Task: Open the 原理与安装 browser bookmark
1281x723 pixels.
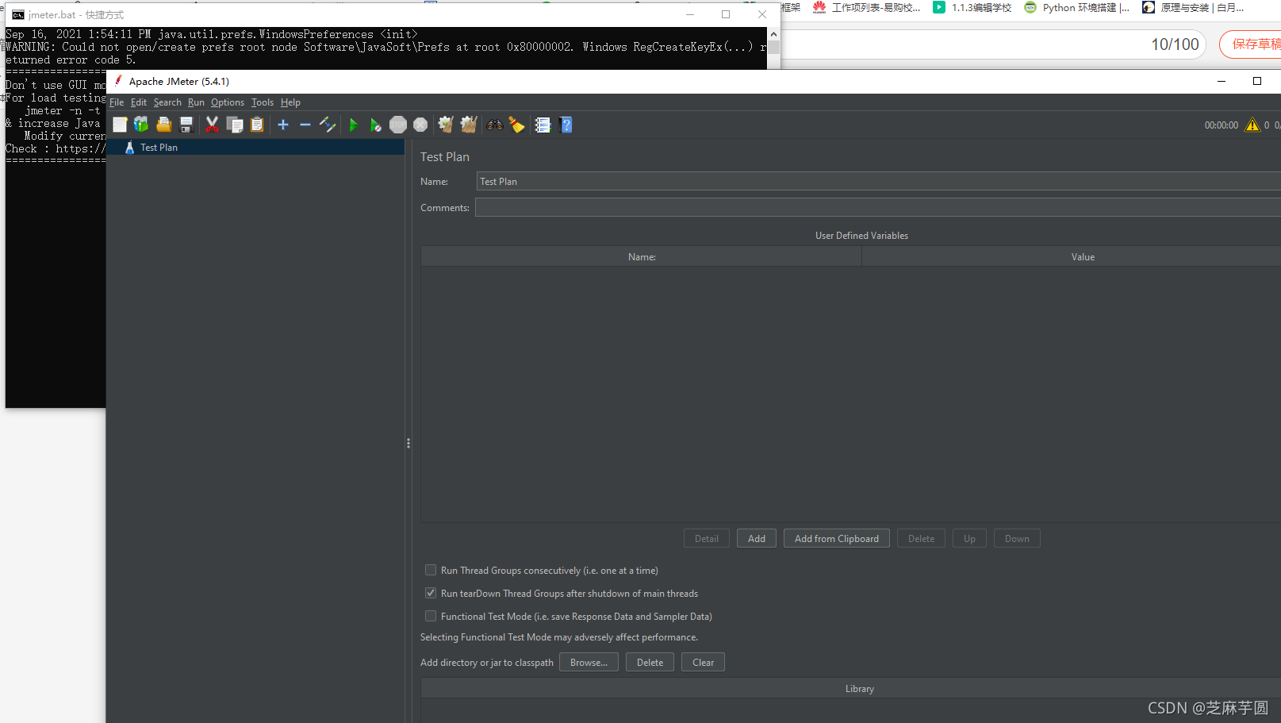Action: point(1194,8)
